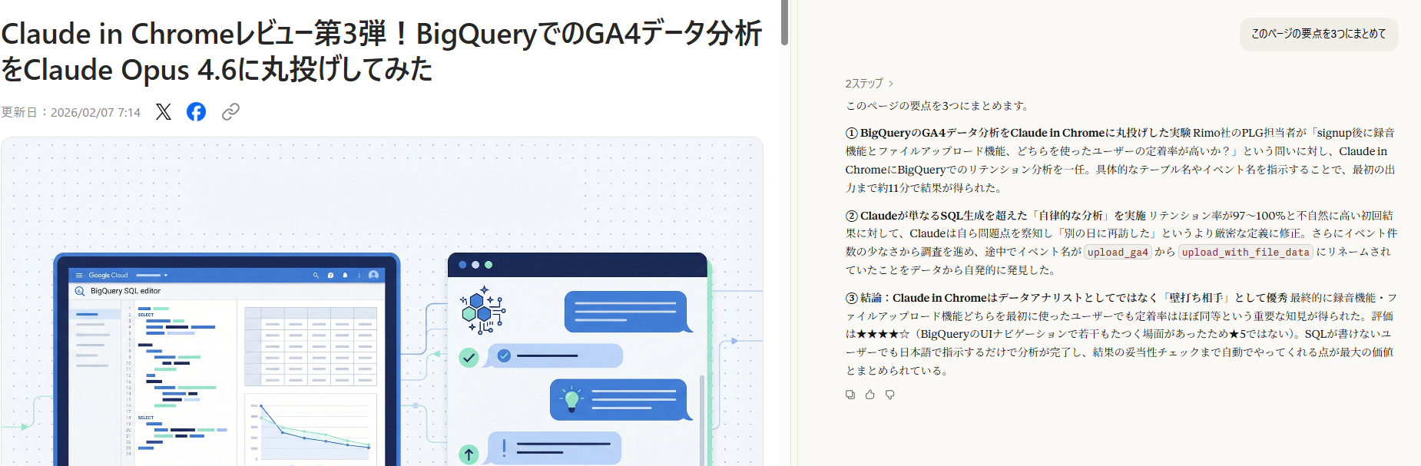Click the article page vertical scrollbar

coord(784,23)
